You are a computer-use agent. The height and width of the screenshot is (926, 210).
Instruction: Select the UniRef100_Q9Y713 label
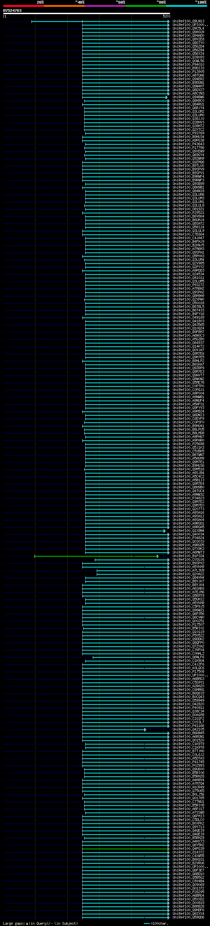tap(188, 827)
